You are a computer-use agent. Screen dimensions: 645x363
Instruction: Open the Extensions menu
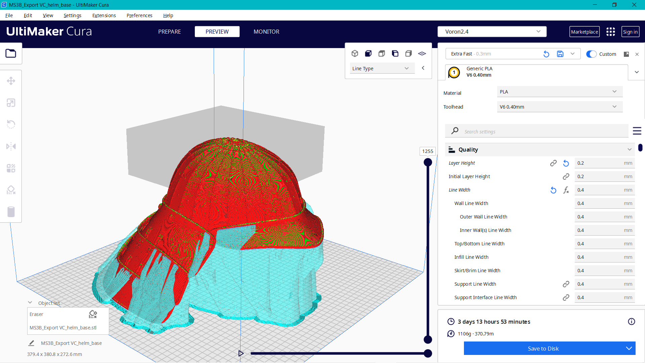coord(104,15)
